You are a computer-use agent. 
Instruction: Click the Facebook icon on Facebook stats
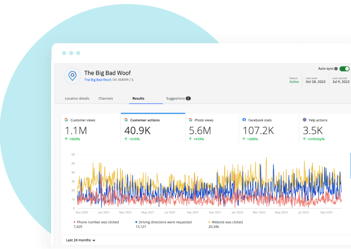(244, 120)
